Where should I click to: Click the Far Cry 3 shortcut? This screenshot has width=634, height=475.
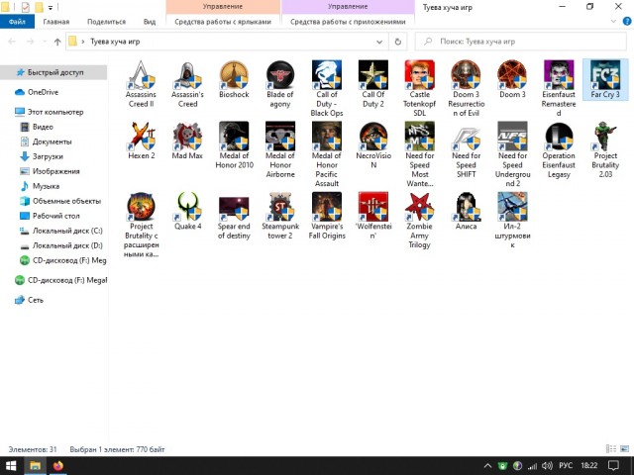click(605, 79)
